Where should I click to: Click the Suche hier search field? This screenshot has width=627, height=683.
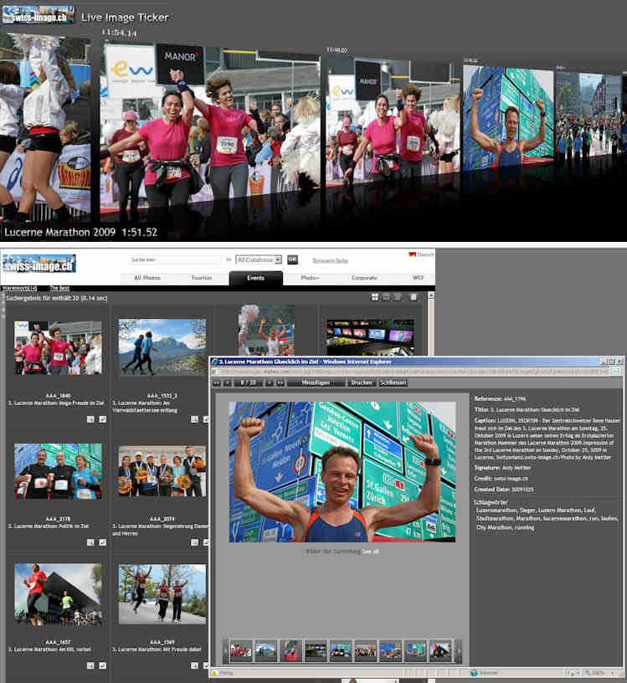tap(176, 260)
